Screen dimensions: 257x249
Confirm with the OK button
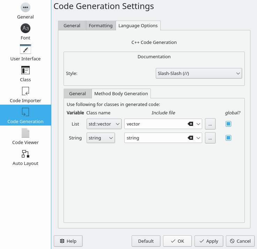[x=177, y=241]
